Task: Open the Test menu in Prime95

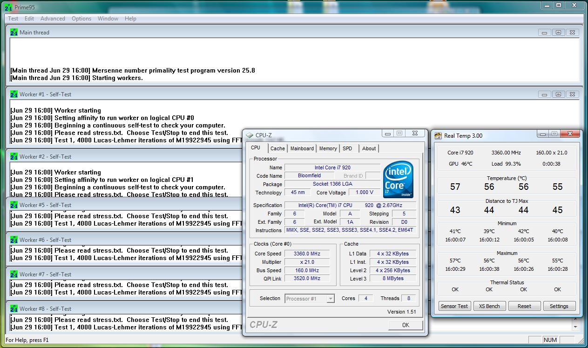Action: (14, 19)
